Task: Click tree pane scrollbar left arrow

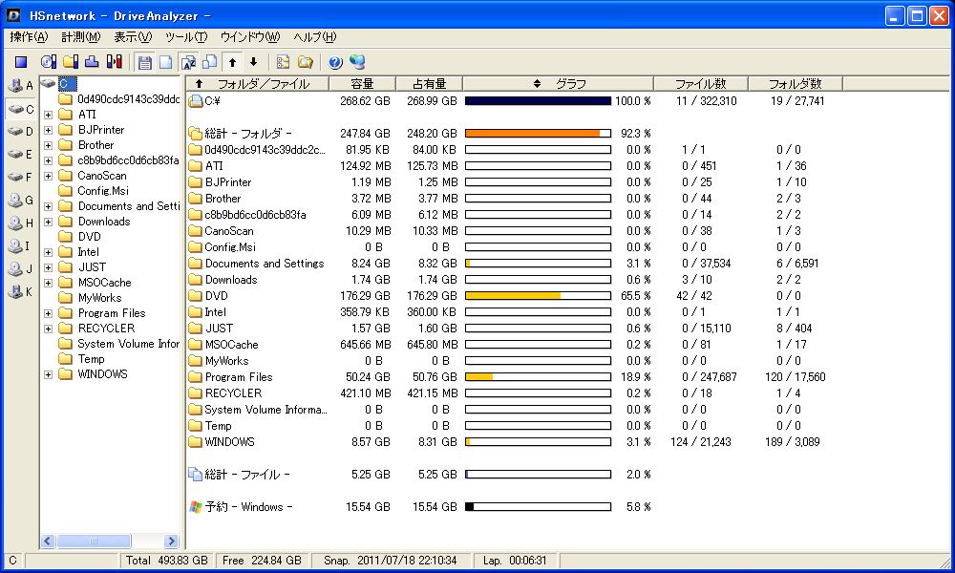Action: click(x=48, y=541)
